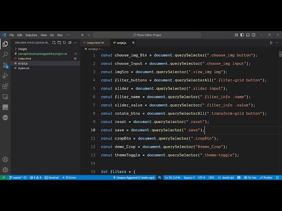
Task: Change the UTF-8 file encoding
Action: coord(202,178)
